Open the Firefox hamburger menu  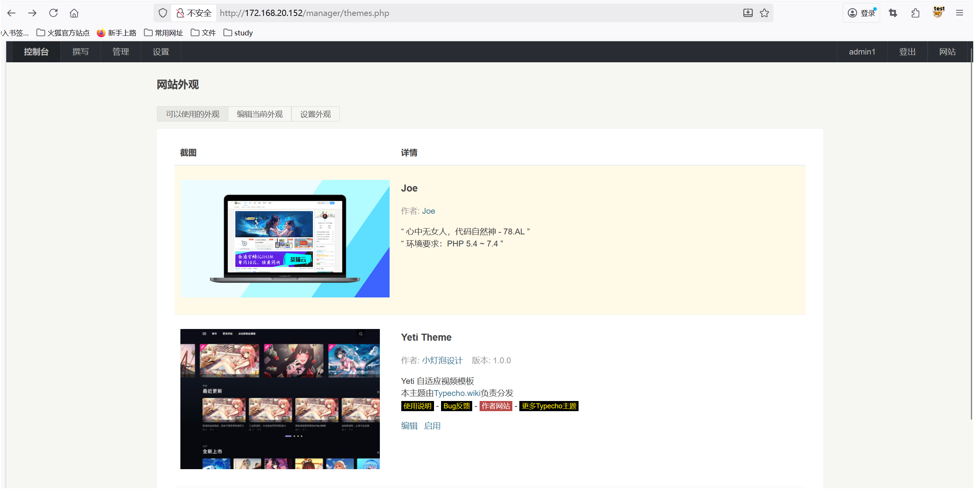click(960, 13)
